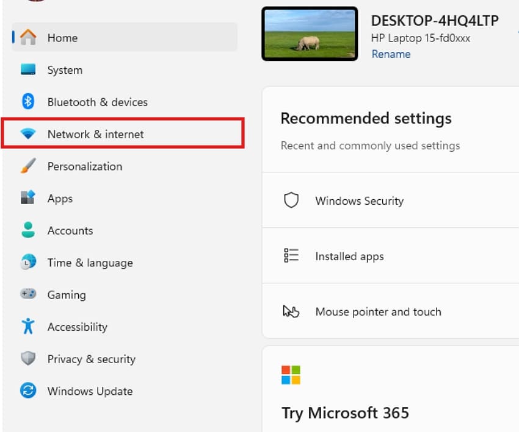Click the DESKTOP-4HQ4LTP device name
This screenshot has height=432, width=519.
point(435,21)
